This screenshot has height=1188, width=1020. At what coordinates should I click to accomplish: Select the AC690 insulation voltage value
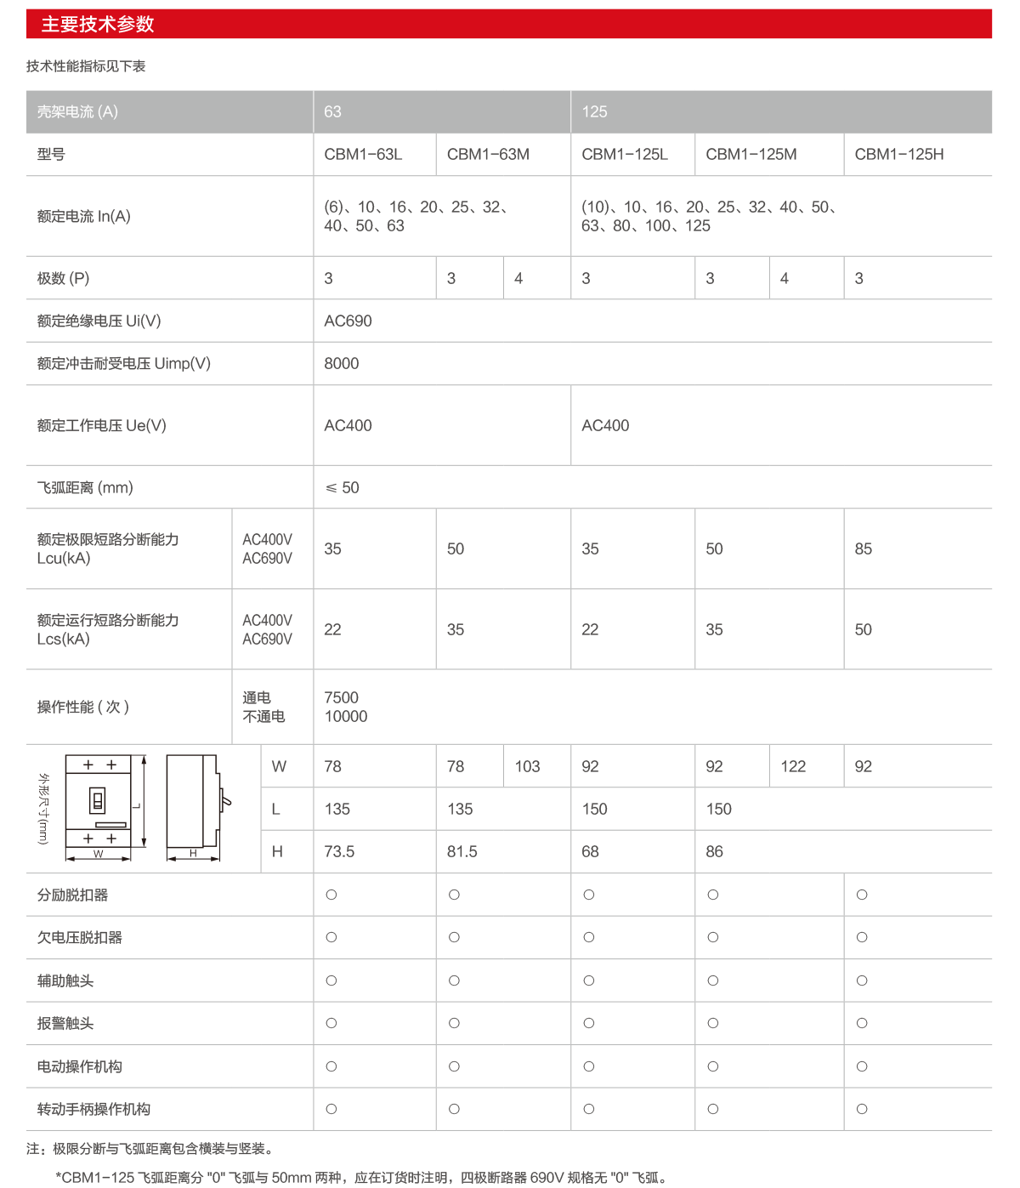[348, 321]
